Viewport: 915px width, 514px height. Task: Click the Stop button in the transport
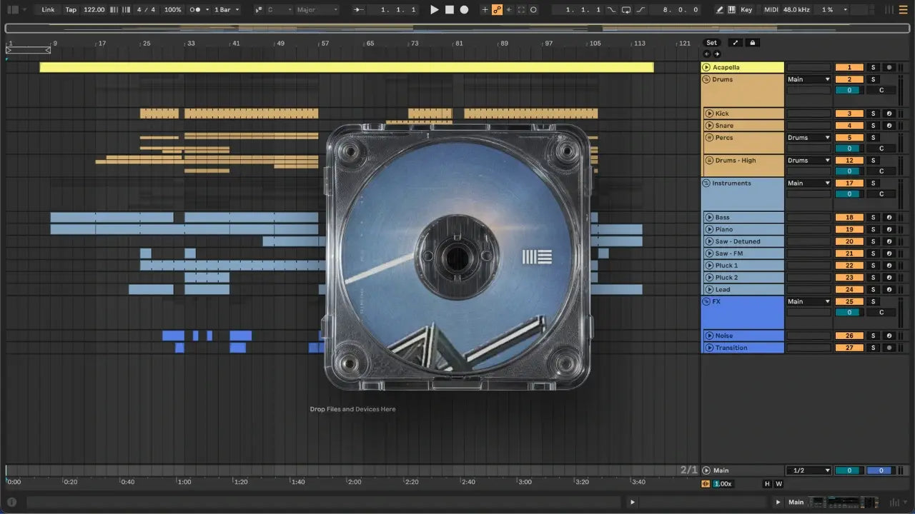tap(449, 10)
